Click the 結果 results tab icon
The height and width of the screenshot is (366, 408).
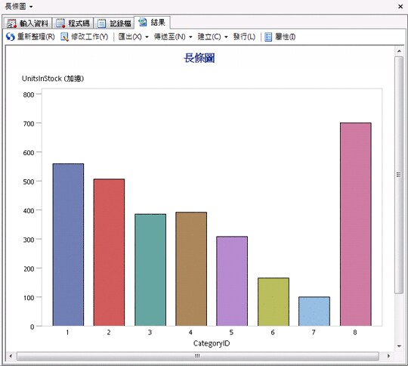pyautogui.click(x=143, y=23)
